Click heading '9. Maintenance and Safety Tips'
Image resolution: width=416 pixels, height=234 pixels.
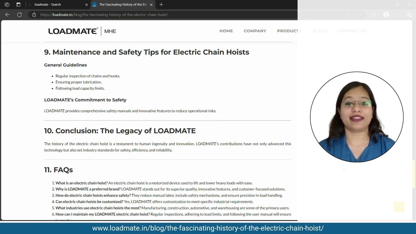pos(147,52)
